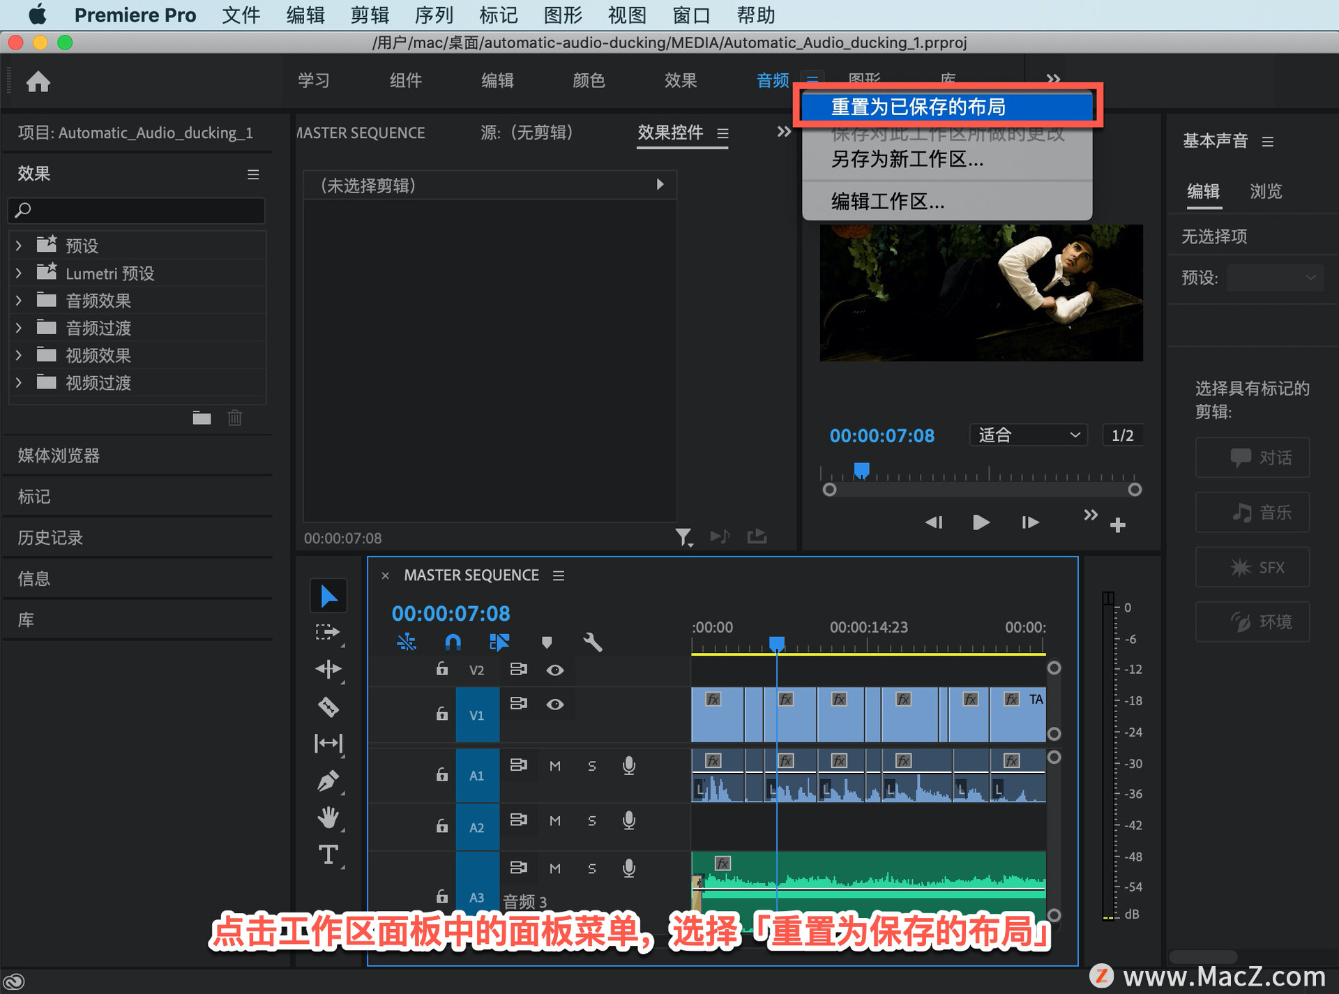Image resolution: width=1339 pixels, height=994 pixels.
Task: Switch to the 浏览 tab
Action: click(1266, 191)
